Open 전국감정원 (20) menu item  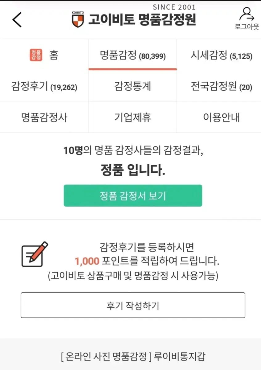point(221,86)
